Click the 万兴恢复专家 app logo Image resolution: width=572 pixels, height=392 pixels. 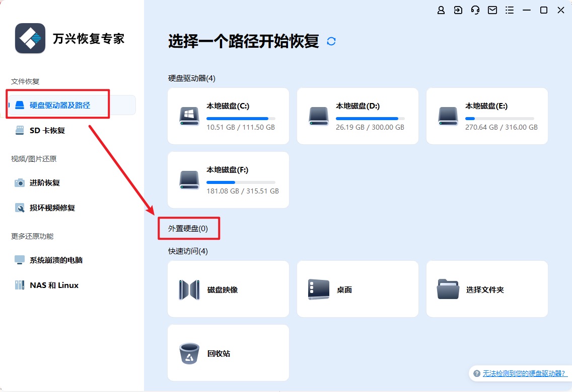tap(30, 38)
